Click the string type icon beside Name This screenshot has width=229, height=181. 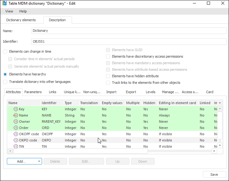coord(16,116)
